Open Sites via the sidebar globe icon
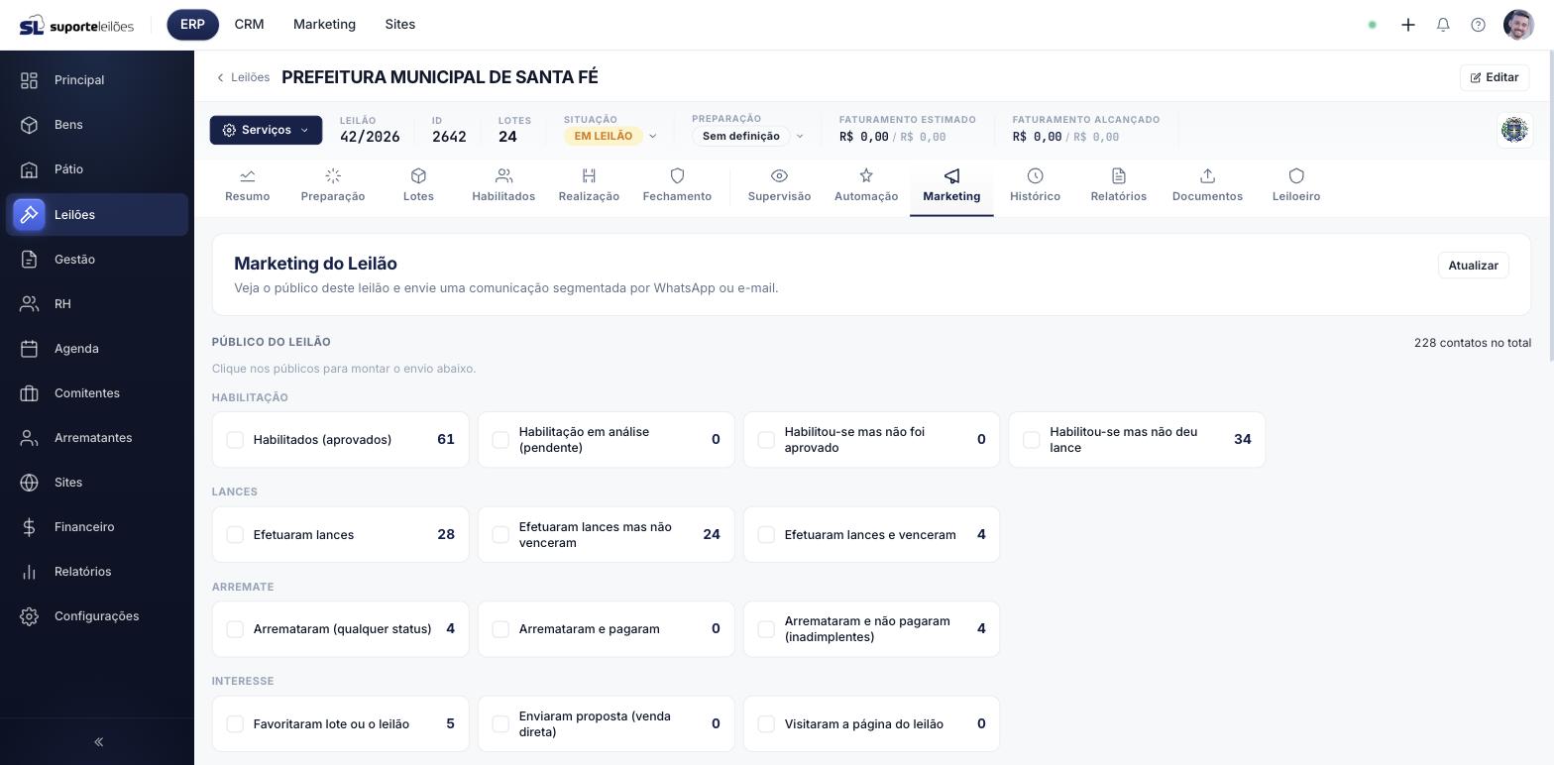The height and width of the screenshot is (765, 1554). [30, 483]
